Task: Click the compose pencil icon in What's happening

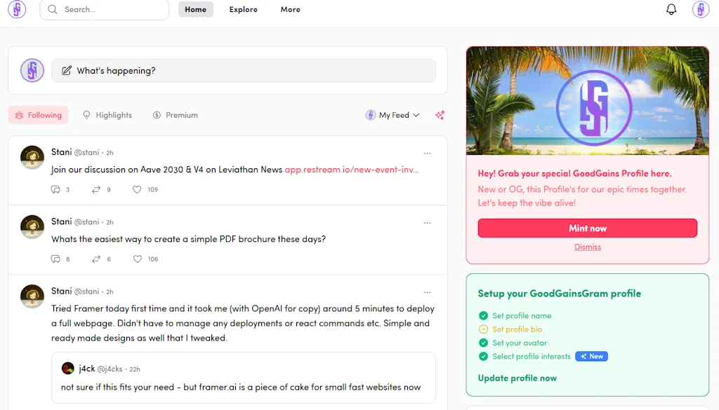Action: tap(67, 70)
